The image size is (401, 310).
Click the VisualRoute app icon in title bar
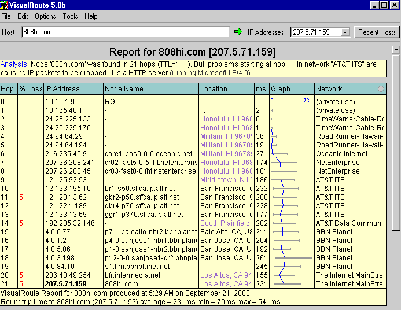4,5
